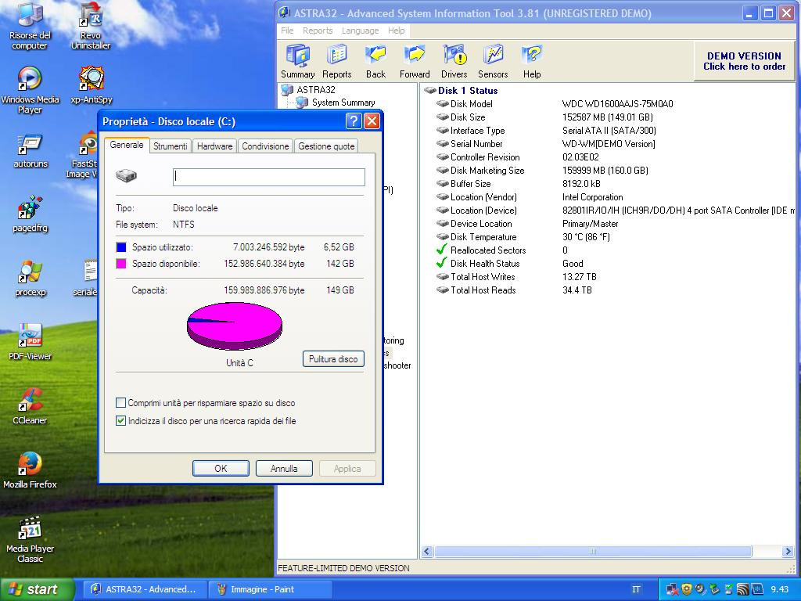Open the Sensors toolbar icon
This screenshot has width=801, height=601.
tap(493, 61)
